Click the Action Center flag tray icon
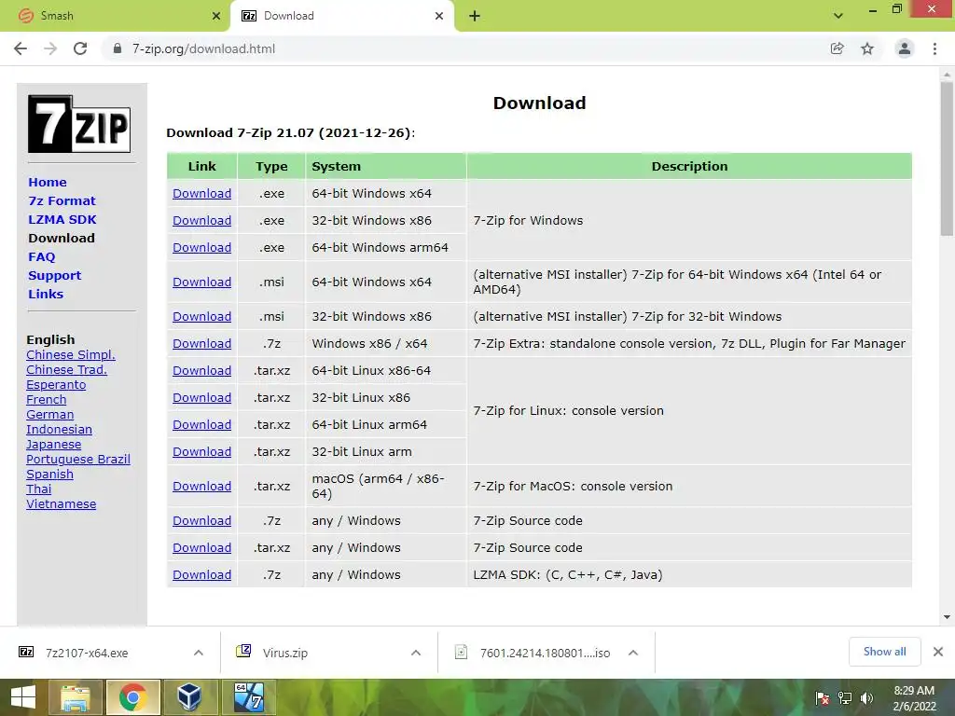The width and height of the screenshot is (955, 716). point(823,698)
